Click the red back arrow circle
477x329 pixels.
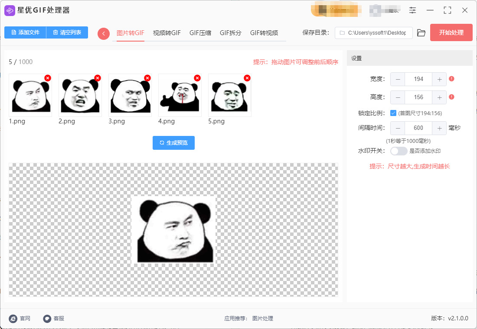[104, 34]
